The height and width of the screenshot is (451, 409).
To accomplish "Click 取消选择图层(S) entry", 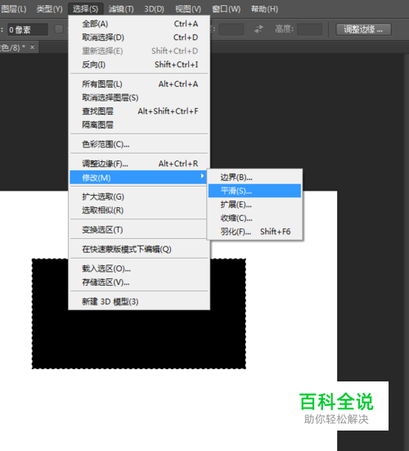I will [x=139, y=97].
